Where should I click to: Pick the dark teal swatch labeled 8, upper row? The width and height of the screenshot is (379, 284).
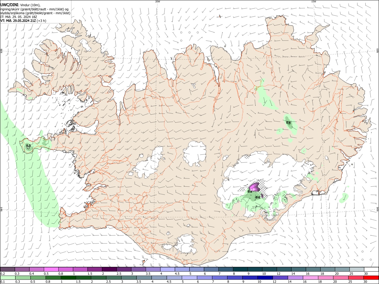pyautogui.click(x=240, y=270)
